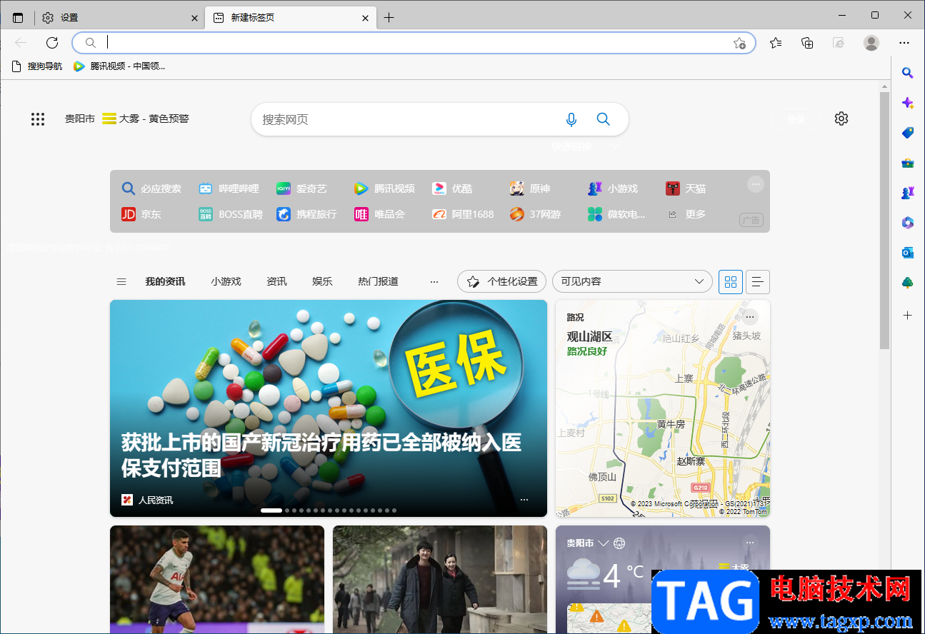Open the sidebar Microsoft 365 icon

(x=908, y=223)
